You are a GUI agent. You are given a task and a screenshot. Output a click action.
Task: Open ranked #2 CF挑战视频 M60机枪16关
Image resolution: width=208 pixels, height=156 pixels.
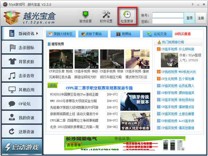179,72
